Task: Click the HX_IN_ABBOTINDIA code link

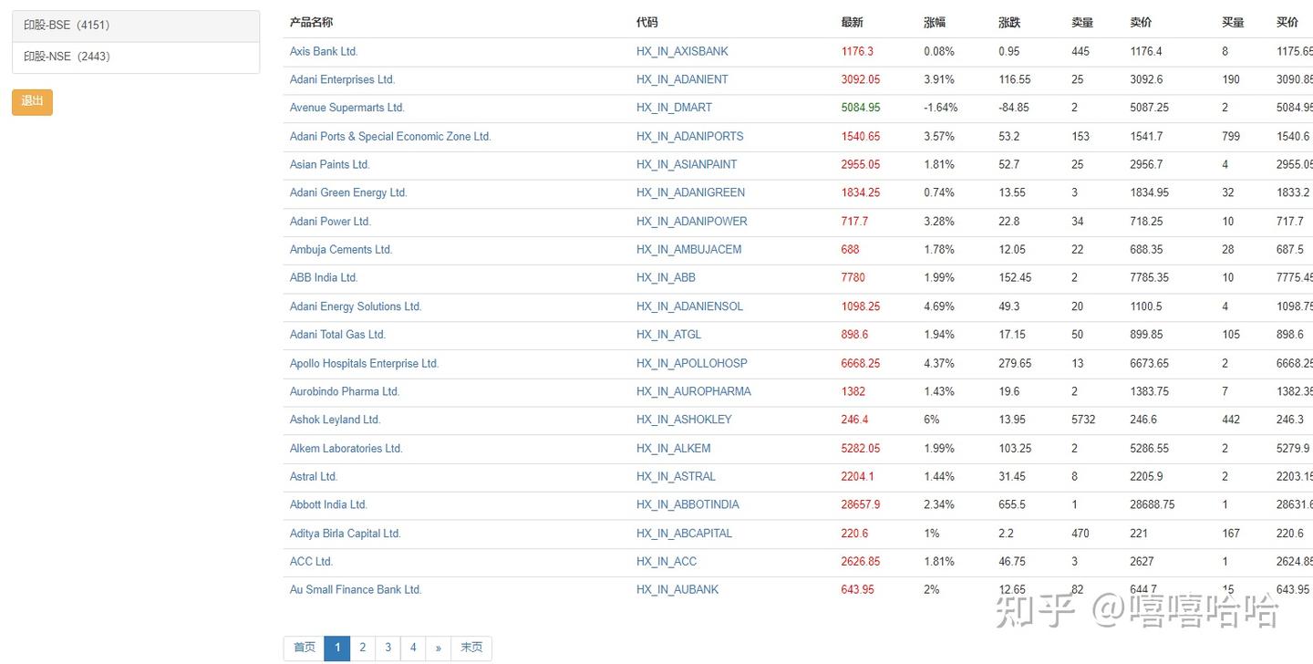Action: coord(688,504)
